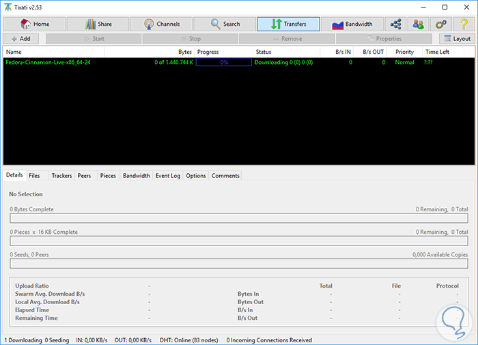The height and width of the screenshot is (345, 478).
Task: Click the Users people icon
Action: tap(418, 24)
